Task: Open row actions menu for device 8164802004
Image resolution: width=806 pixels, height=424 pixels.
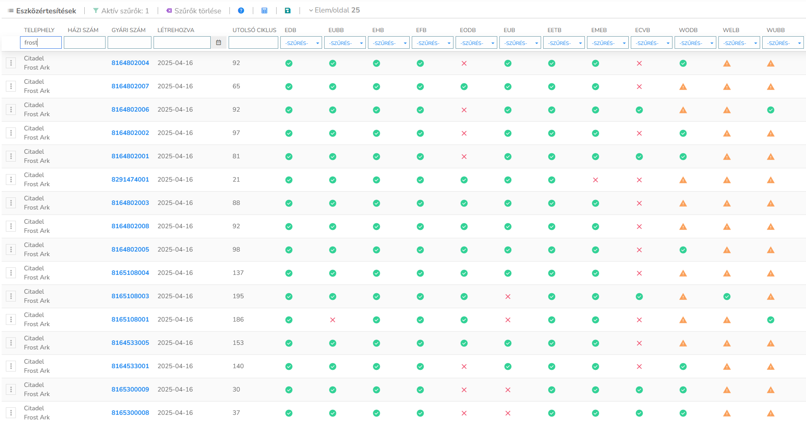Action: (10, 62)
